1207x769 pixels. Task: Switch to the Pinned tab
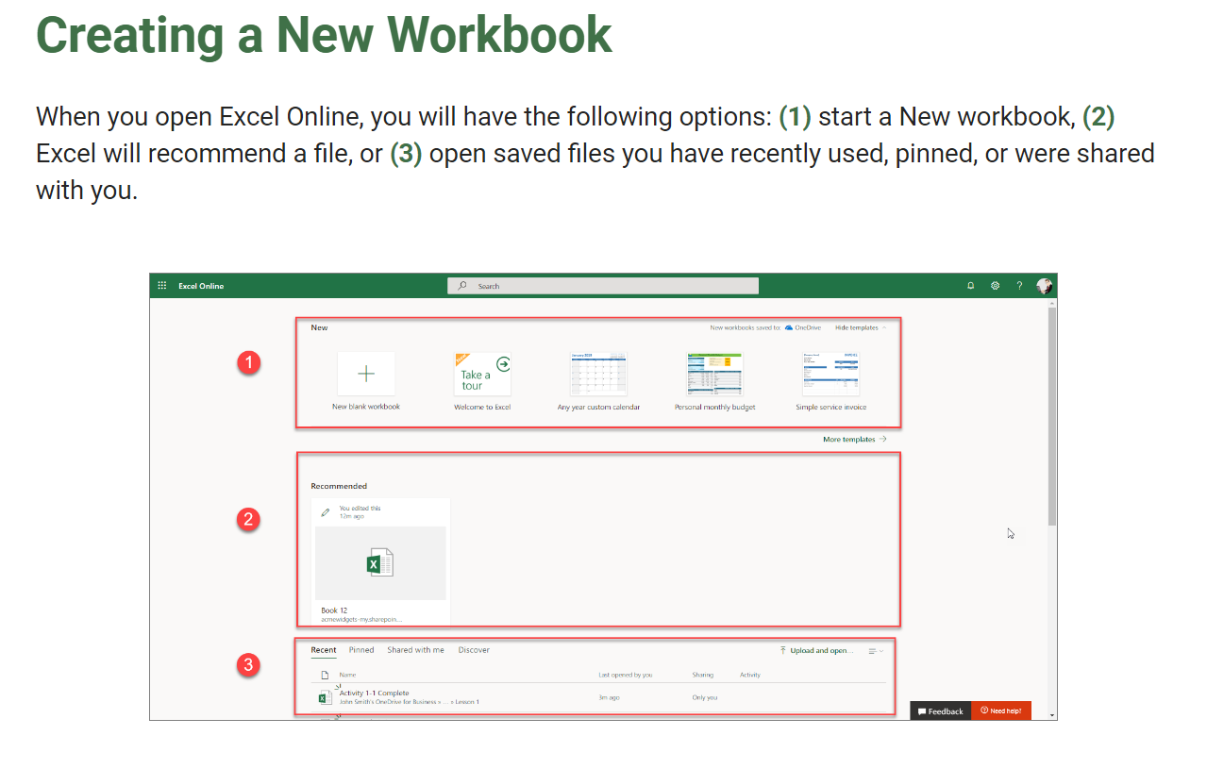tap(361, 650)
